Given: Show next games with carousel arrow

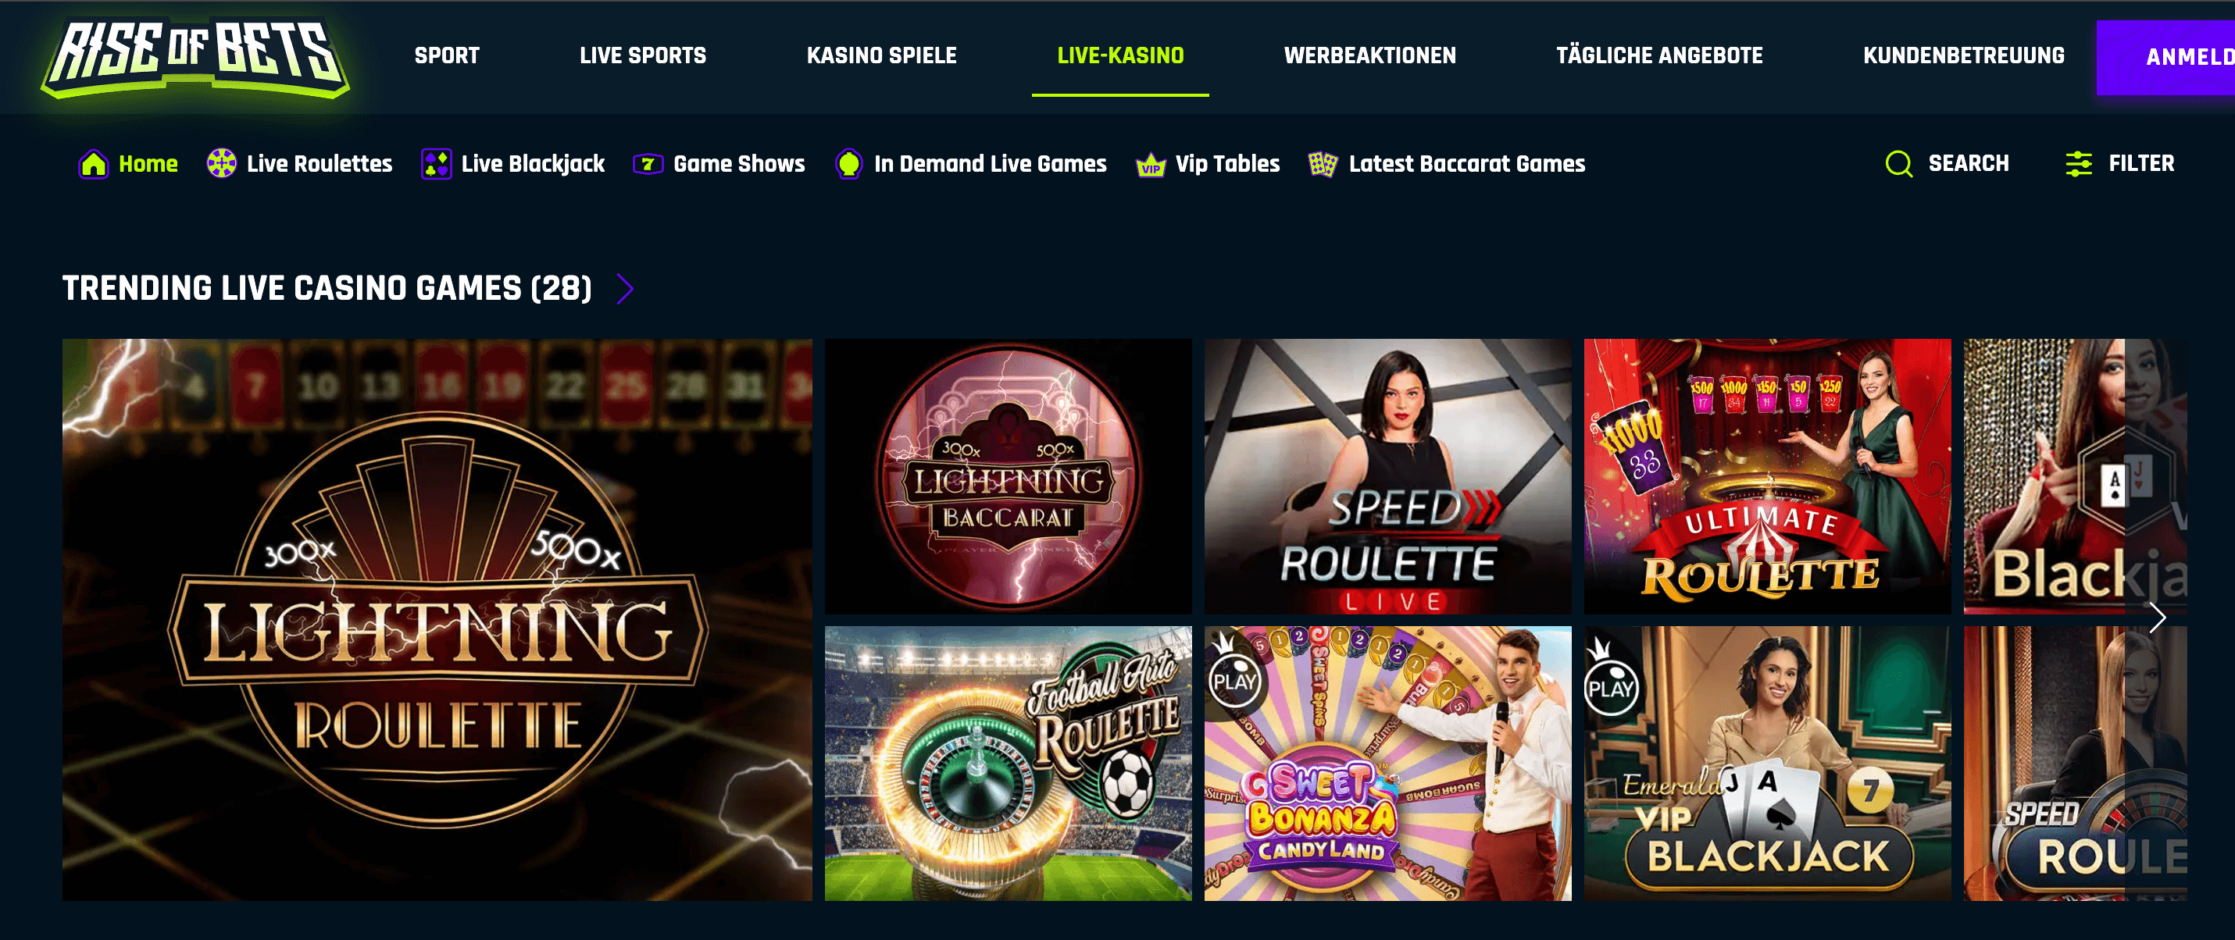Looking at the screenshot, I should 2158,618.
